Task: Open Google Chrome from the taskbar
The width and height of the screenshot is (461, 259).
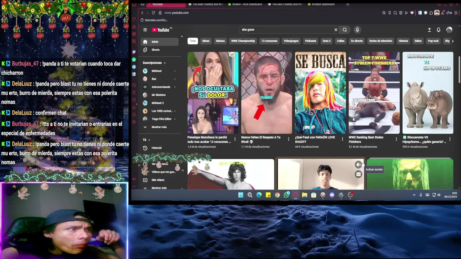Action: (x=277, y=195)
